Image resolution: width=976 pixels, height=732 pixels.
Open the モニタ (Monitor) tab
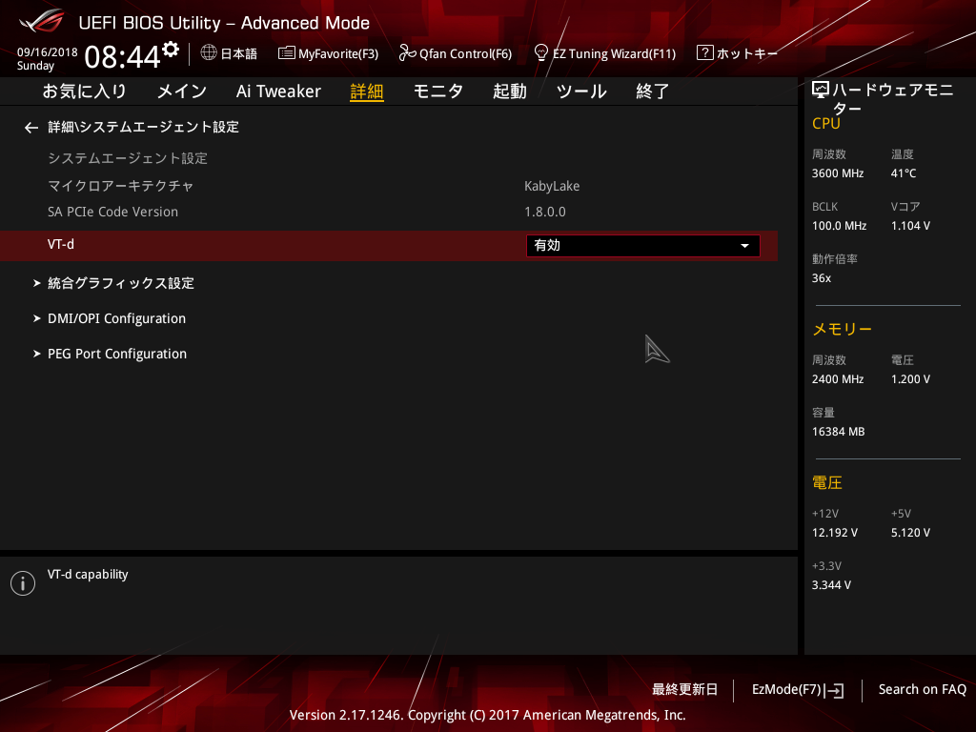(437, 91)
